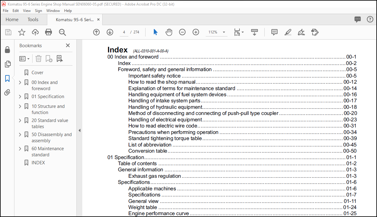The width and height of the screenshot is (377, 217).
Task: Activate the Hand pan tool
Action: tap(169, 32)
